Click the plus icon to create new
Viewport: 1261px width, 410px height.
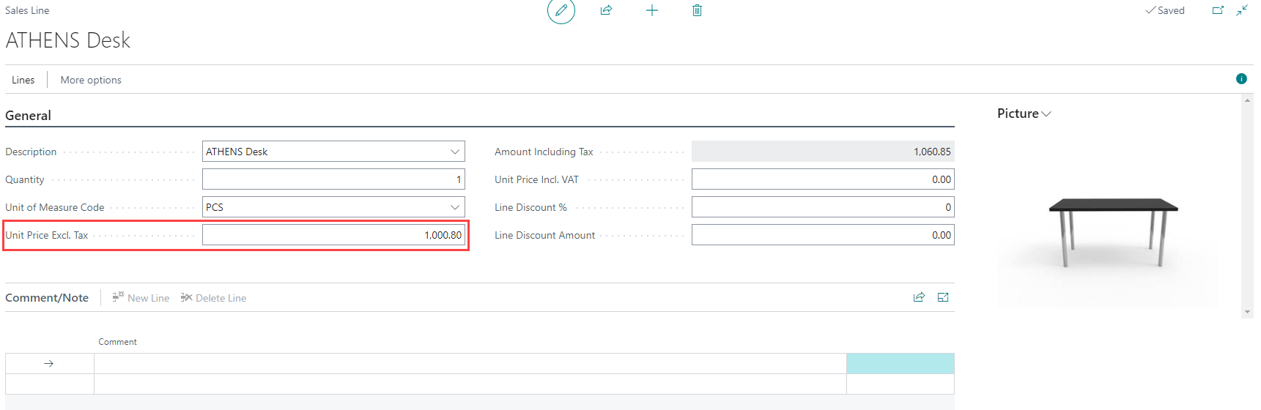pyautogui.click(x=651, y=10)
